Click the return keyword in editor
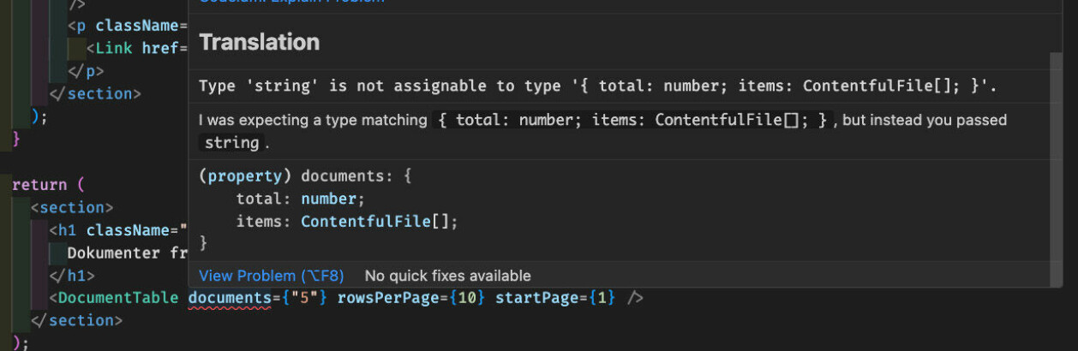Viewport: 1078px width, 351px height. 39,185
